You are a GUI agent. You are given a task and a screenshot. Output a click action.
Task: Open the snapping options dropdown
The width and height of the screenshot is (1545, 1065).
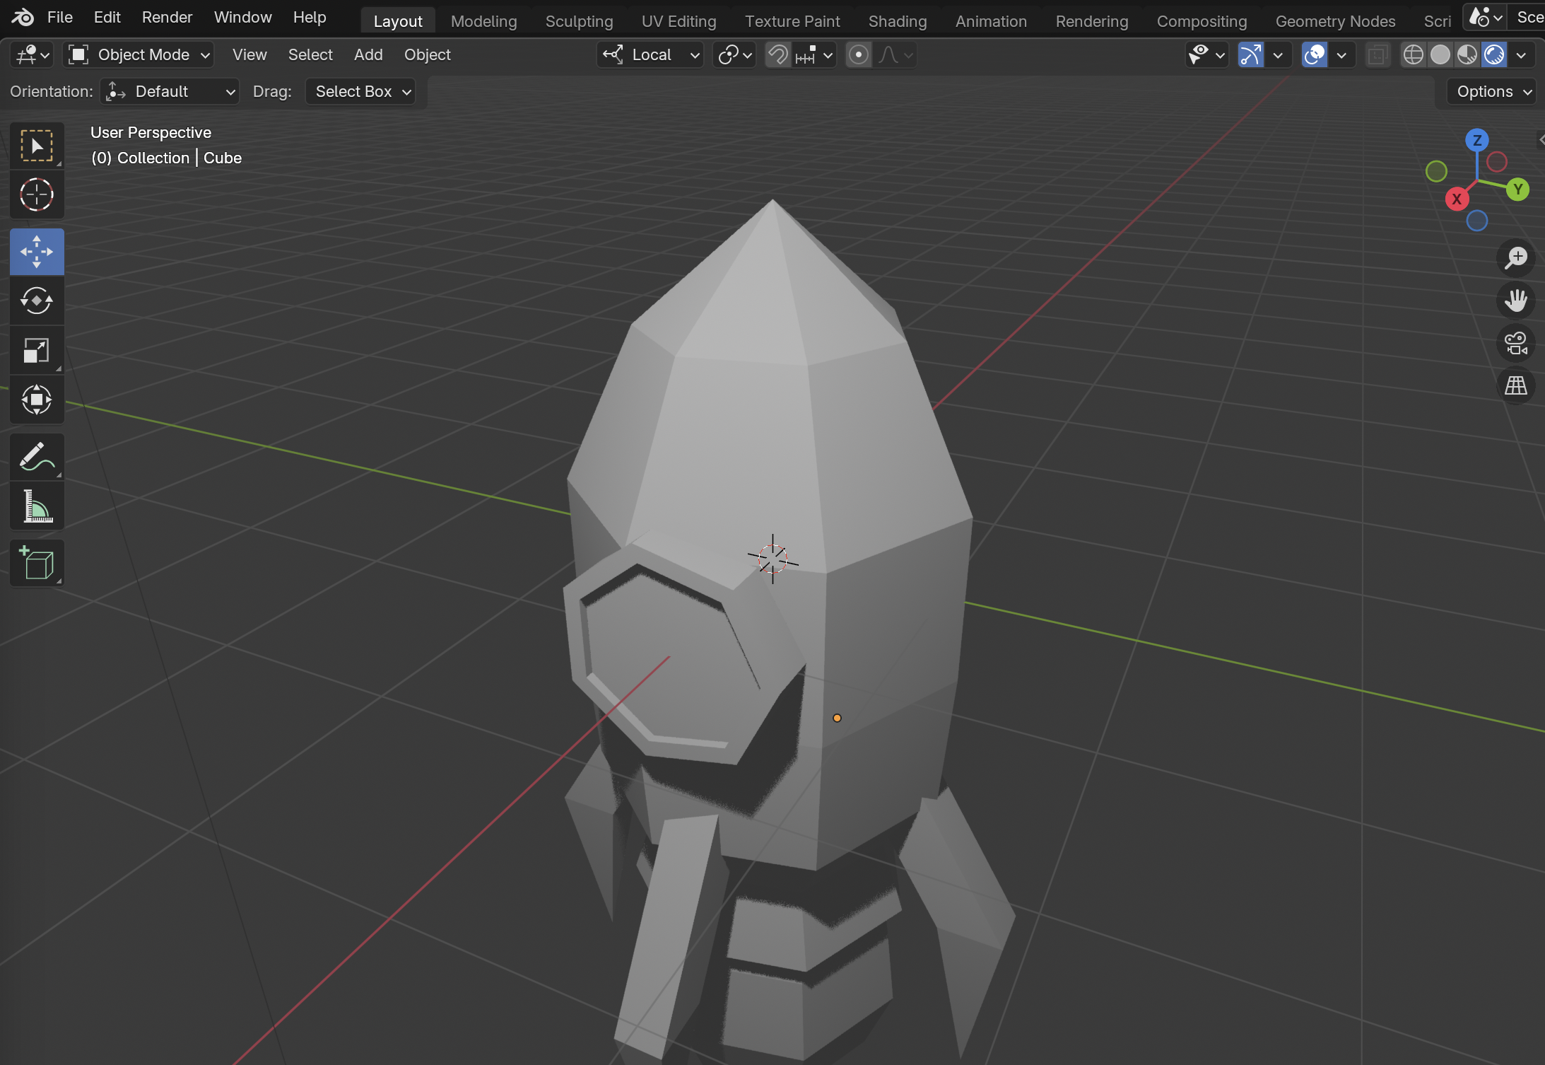pyautogui.click(x=814, y=54)
